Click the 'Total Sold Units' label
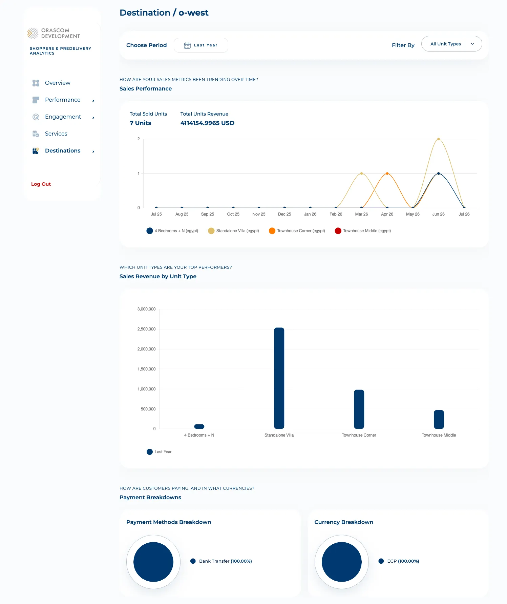Viewport: 507px width, 604px height. pos(148,114)
